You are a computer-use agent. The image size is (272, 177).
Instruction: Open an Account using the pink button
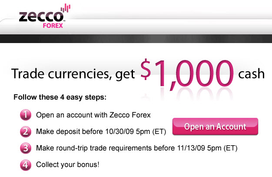pos(215,127)
